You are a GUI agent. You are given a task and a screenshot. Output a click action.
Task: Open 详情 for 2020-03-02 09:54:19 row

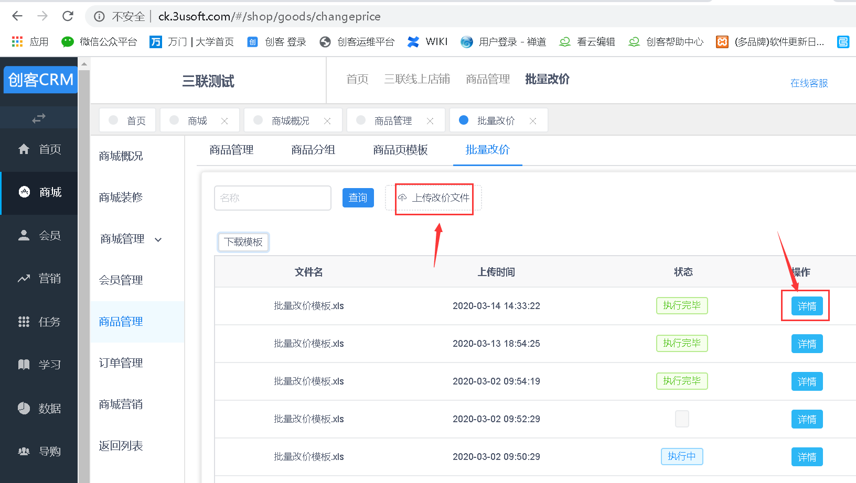[x=807, y=382]
